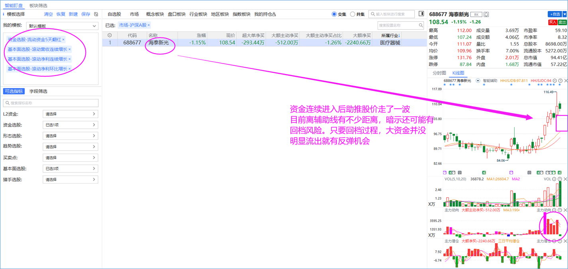
Task: Click the help question icon of K-line main chart
Action: 560,81
